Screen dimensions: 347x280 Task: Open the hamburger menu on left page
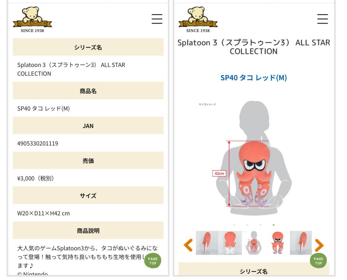pyautogui.click(x=157, y=19)
